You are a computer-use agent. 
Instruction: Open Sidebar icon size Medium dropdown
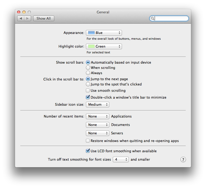pyautogui.click(x=98, y=105)
